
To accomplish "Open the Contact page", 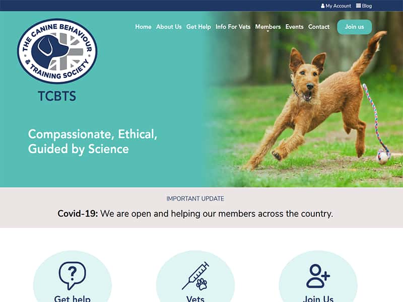I will coord(319,27).
